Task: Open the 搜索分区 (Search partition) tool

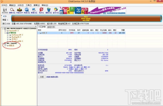Action: click(12, 11)
